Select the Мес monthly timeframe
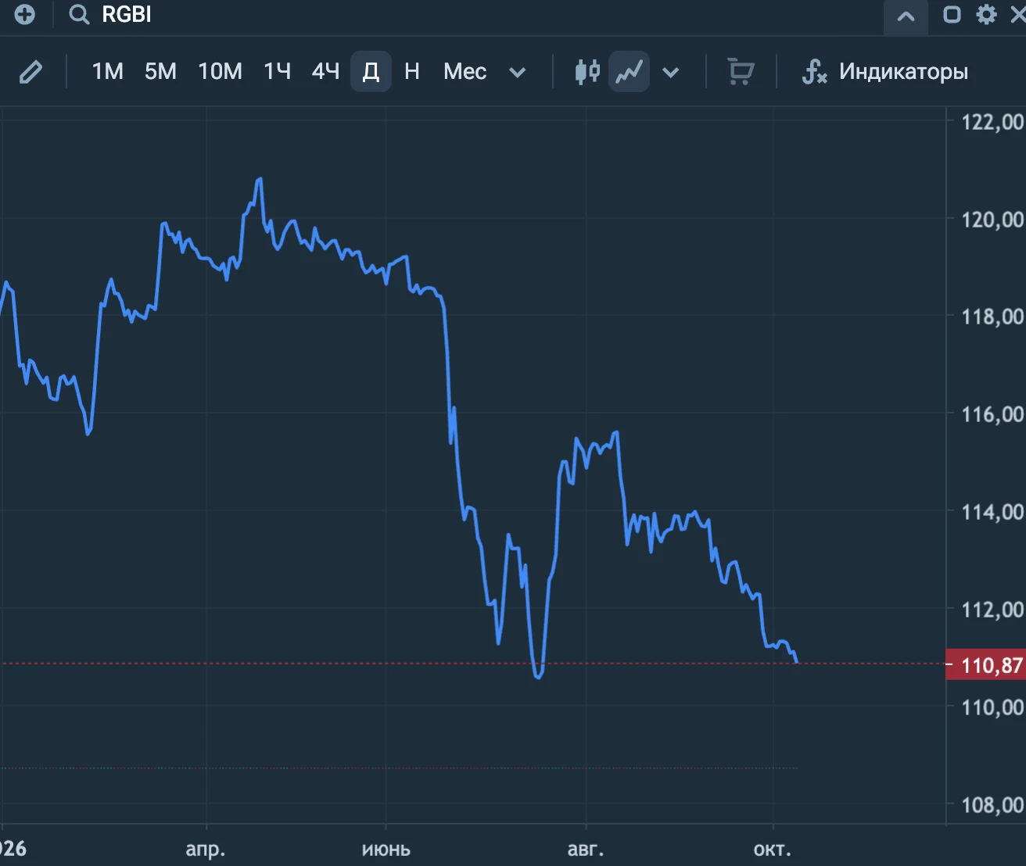 pyautogui.click(x=465, y=72)
